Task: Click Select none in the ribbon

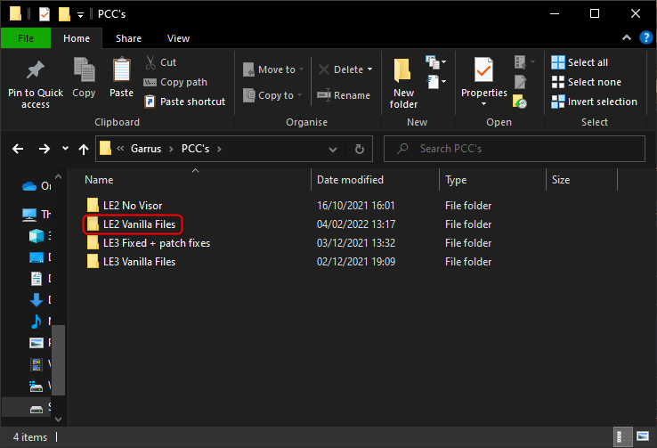Action: pyautogui.click(x=587, y=82)
